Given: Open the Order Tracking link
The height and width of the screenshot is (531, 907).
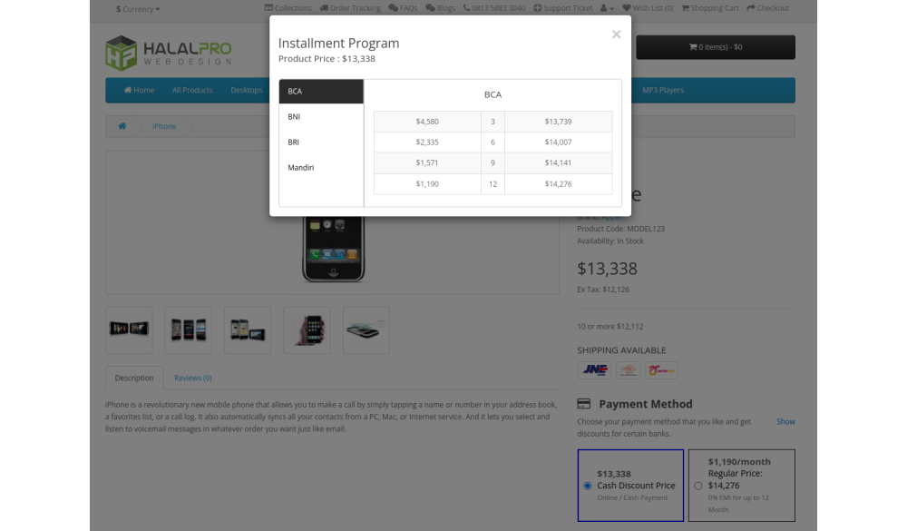Looking at the screenshot, I should [x=349, y=8].
